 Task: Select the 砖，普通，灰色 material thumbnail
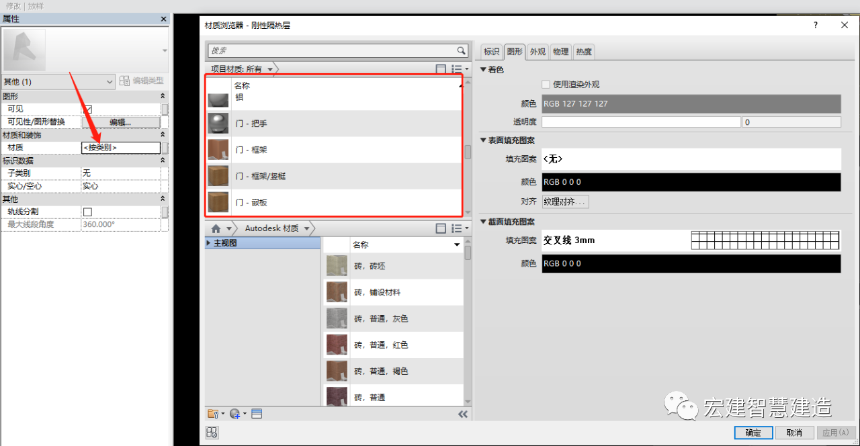[336, 318]
